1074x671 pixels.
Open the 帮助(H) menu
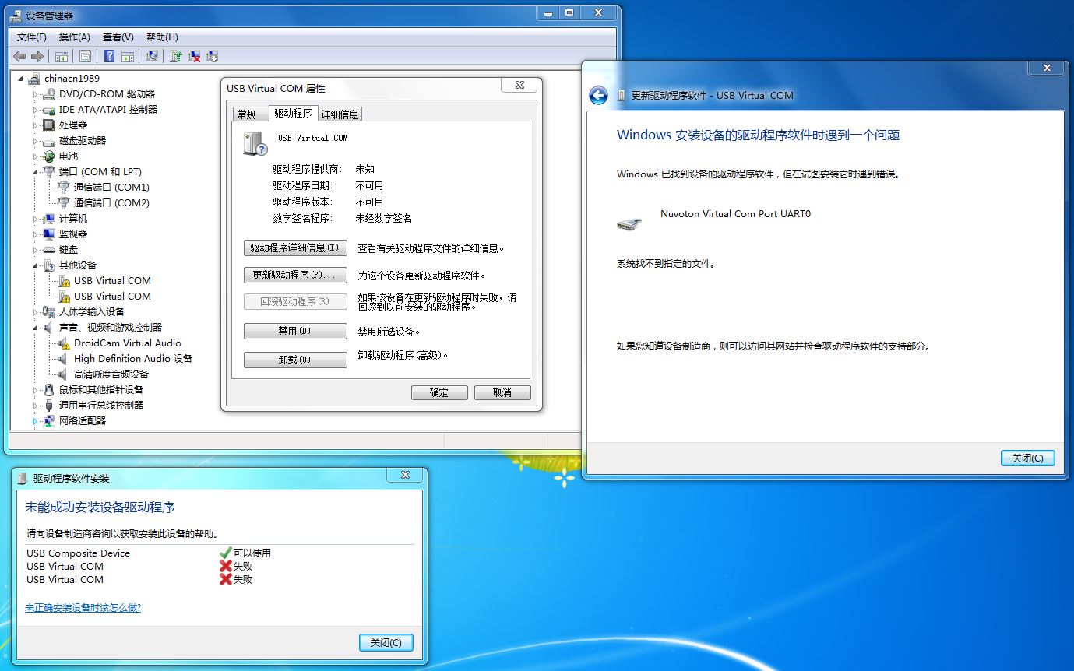[x=162, y=37]
